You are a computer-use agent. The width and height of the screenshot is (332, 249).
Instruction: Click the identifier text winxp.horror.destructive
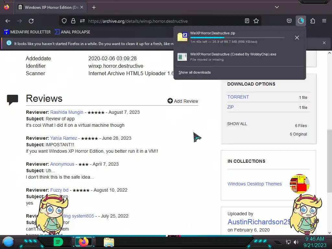(x=116, y=66)
